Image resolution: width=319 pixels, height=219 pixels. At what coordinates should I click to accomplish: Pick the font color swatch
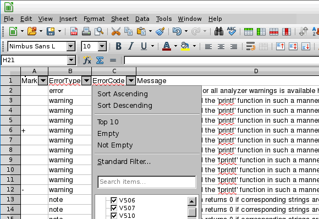click(x=167, y=46)
